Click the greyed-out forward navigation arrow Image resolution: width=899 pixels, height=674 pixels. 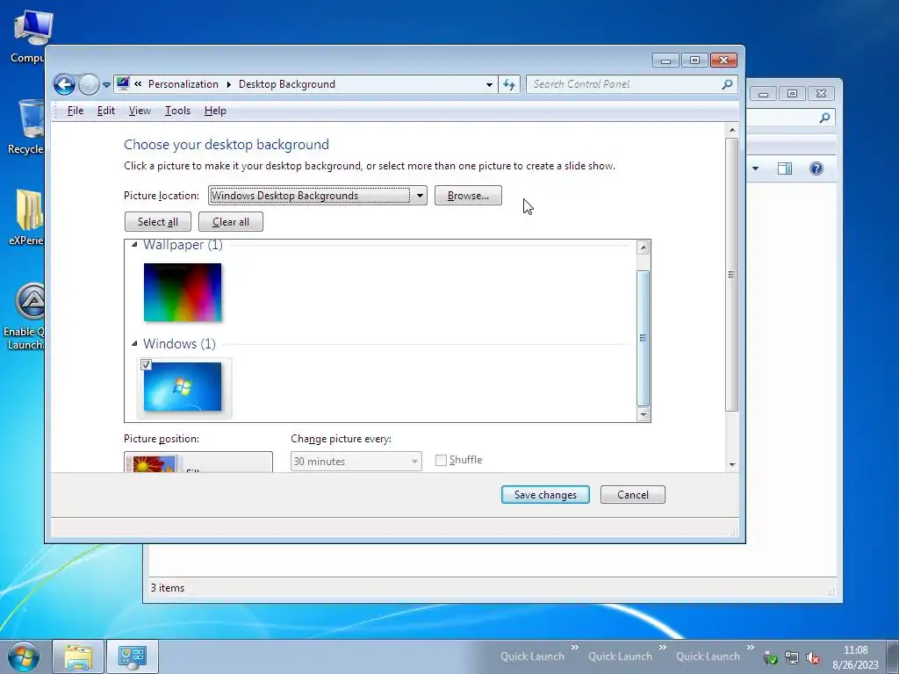pos(89,85)
